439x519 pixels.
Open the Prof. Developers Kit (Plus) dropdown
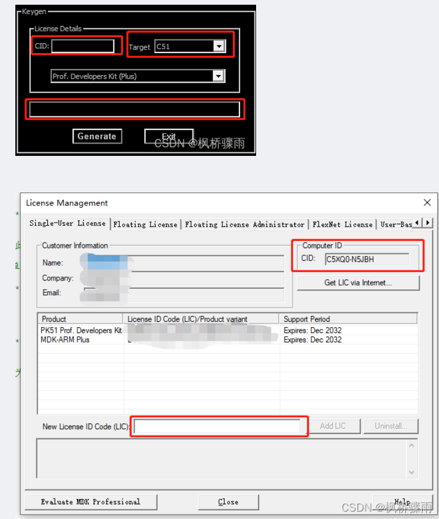click(x=218, y=76)
